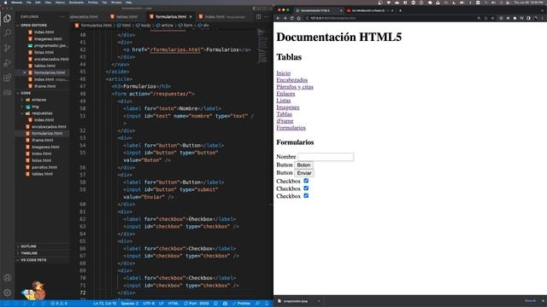Open the iFrame link on the page
547x307 pixels.
pos(285,121)
